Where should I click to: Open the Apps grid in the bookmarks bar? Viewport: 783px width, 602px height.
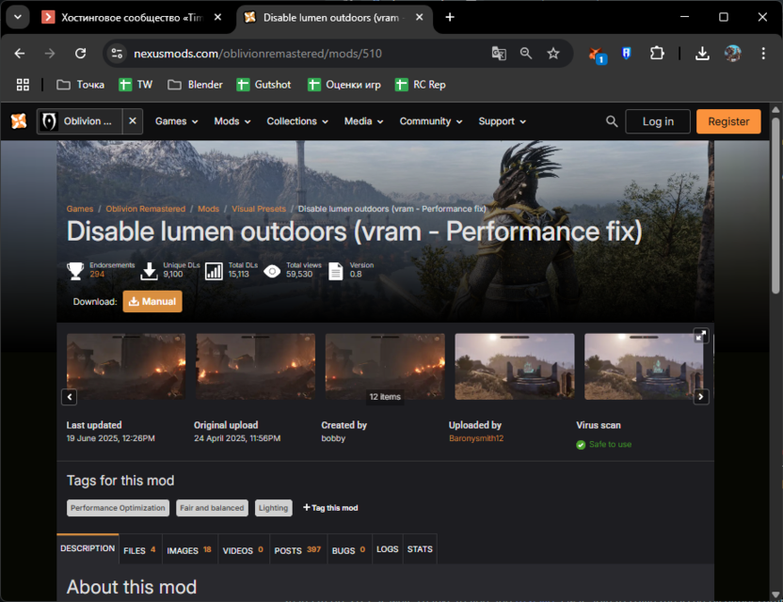click(x=24, y=85)
